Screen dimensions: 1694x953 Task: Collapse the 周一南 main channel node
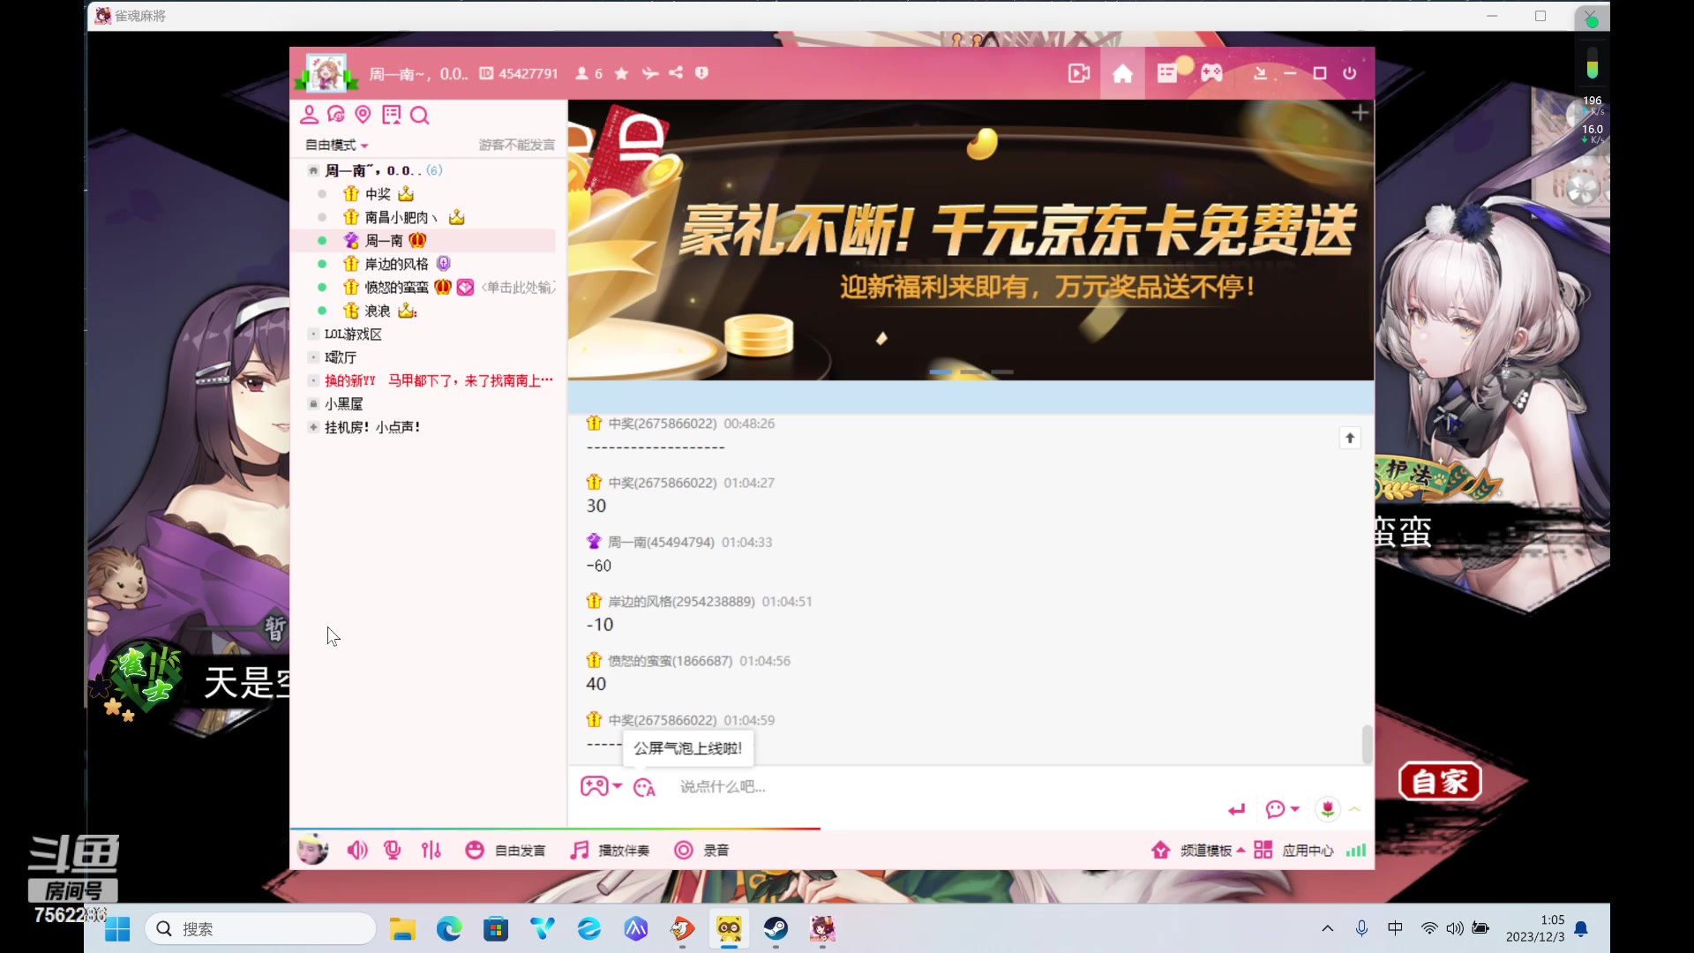coord(313,170)
